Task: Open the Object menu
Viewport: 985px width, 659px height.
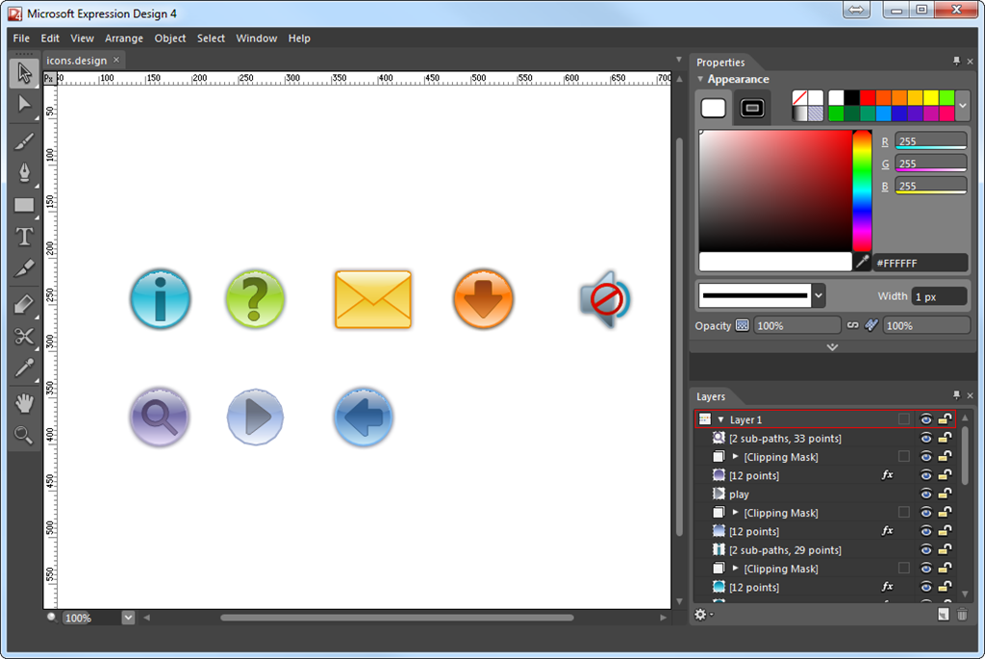Action: pyautogui.click(x=170, y=38)
